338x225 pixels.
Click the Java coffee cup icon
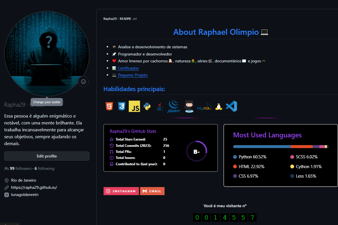tap(160, 107)
